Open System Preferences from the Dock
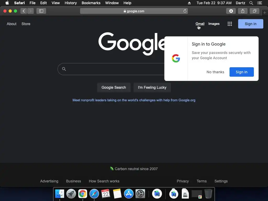The height and width of the screenshot is (201, 268). 140,194
